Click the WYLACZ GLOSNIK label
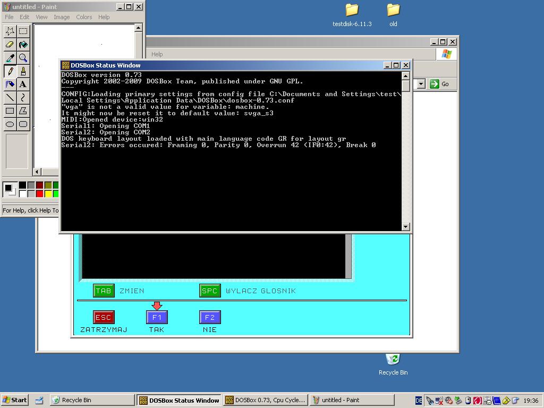Viewport: 544px width, 408px height. point(260,291)
